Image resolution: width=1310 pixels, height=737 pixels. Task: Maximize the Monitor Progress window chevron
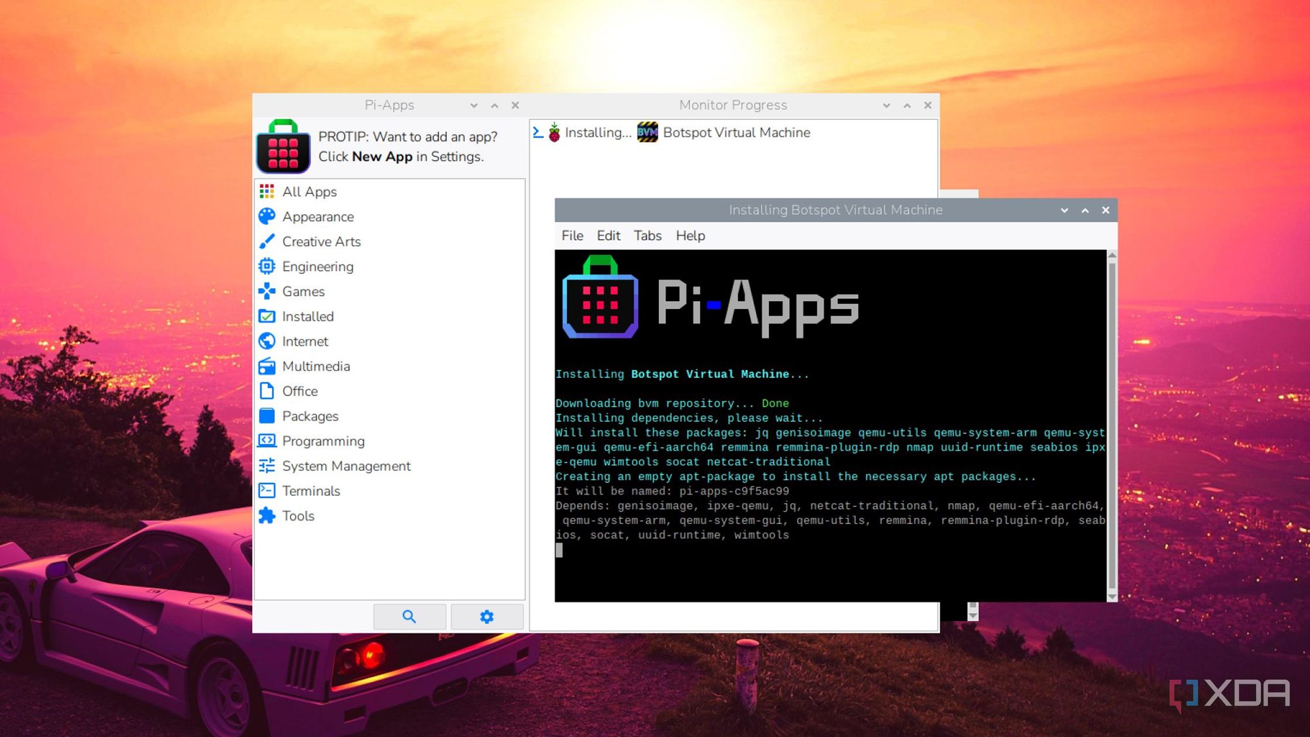coord(907,105)
